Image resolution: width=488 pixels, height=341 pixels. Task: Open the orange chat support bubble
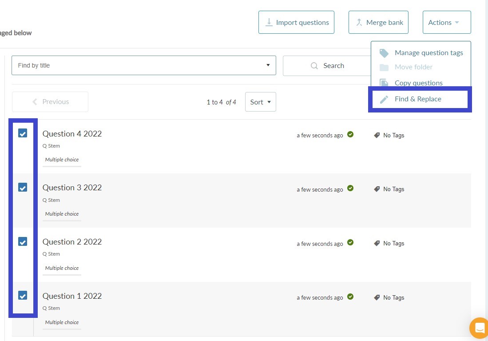[479, 328]
